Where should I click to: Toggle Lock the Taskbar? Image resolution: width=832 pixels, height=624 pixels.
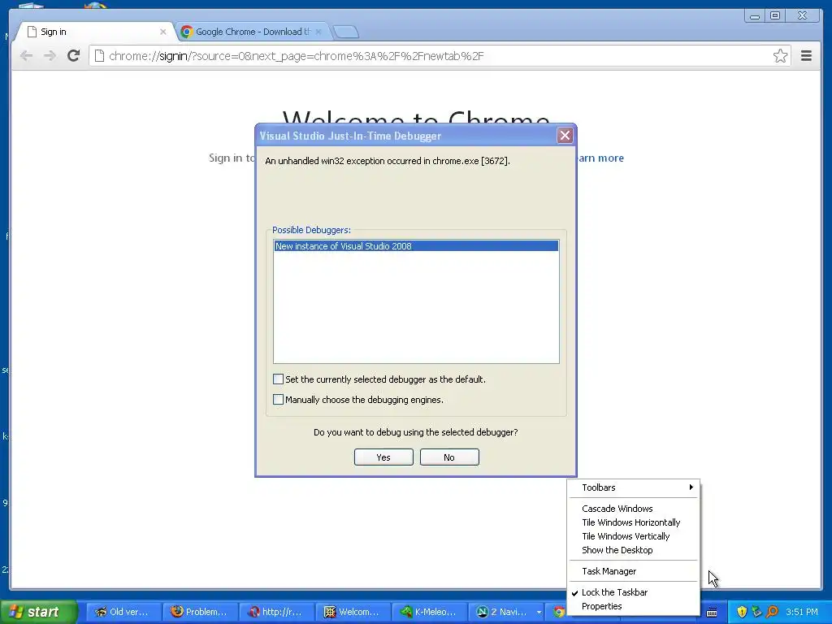pos(634,592)
